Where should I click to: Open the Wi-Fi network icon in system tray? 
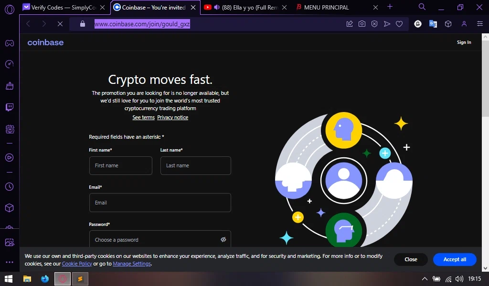click(448, 279)
